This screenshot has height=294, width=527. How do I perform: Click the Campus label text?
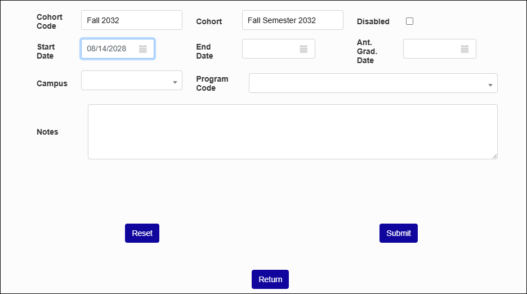coord(52,83)
